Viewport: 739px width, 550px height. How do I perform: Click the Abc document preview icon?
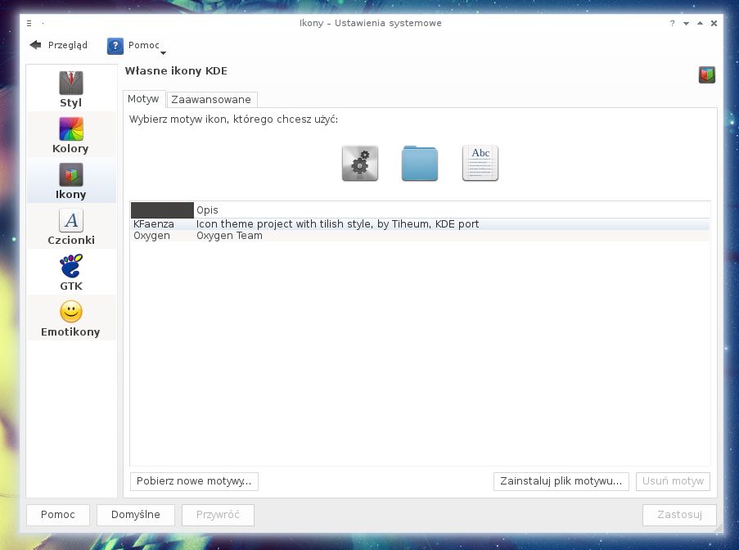[480, 163]
